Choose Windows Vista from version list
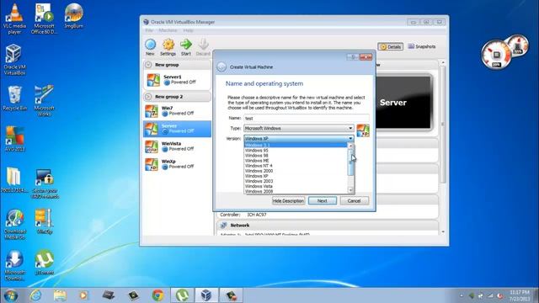Viewport: 539px width, 303px height. [296, 186]
